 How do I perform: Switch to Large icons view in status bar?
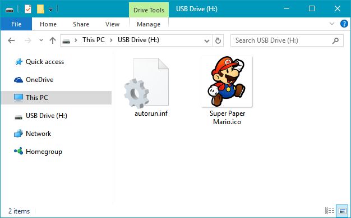point(343,211)
